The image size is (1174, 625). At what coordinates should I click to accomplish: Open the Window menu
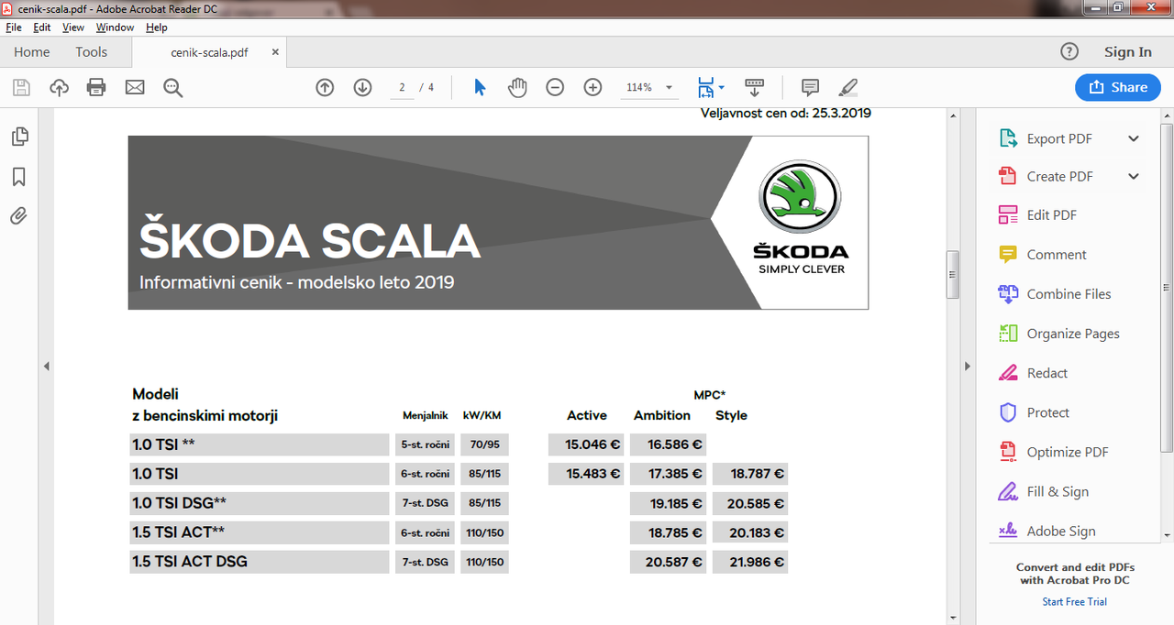[116, 27]
